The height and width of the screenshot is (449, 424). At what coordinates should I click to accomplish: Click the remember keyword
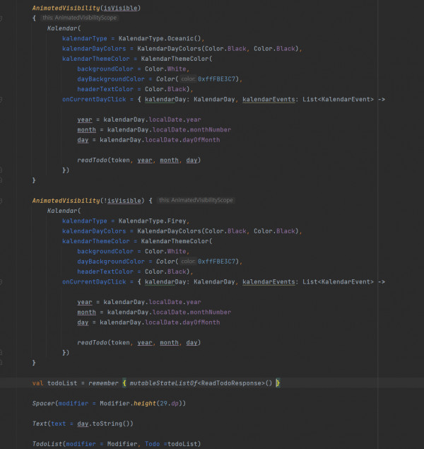coord(103,383)
